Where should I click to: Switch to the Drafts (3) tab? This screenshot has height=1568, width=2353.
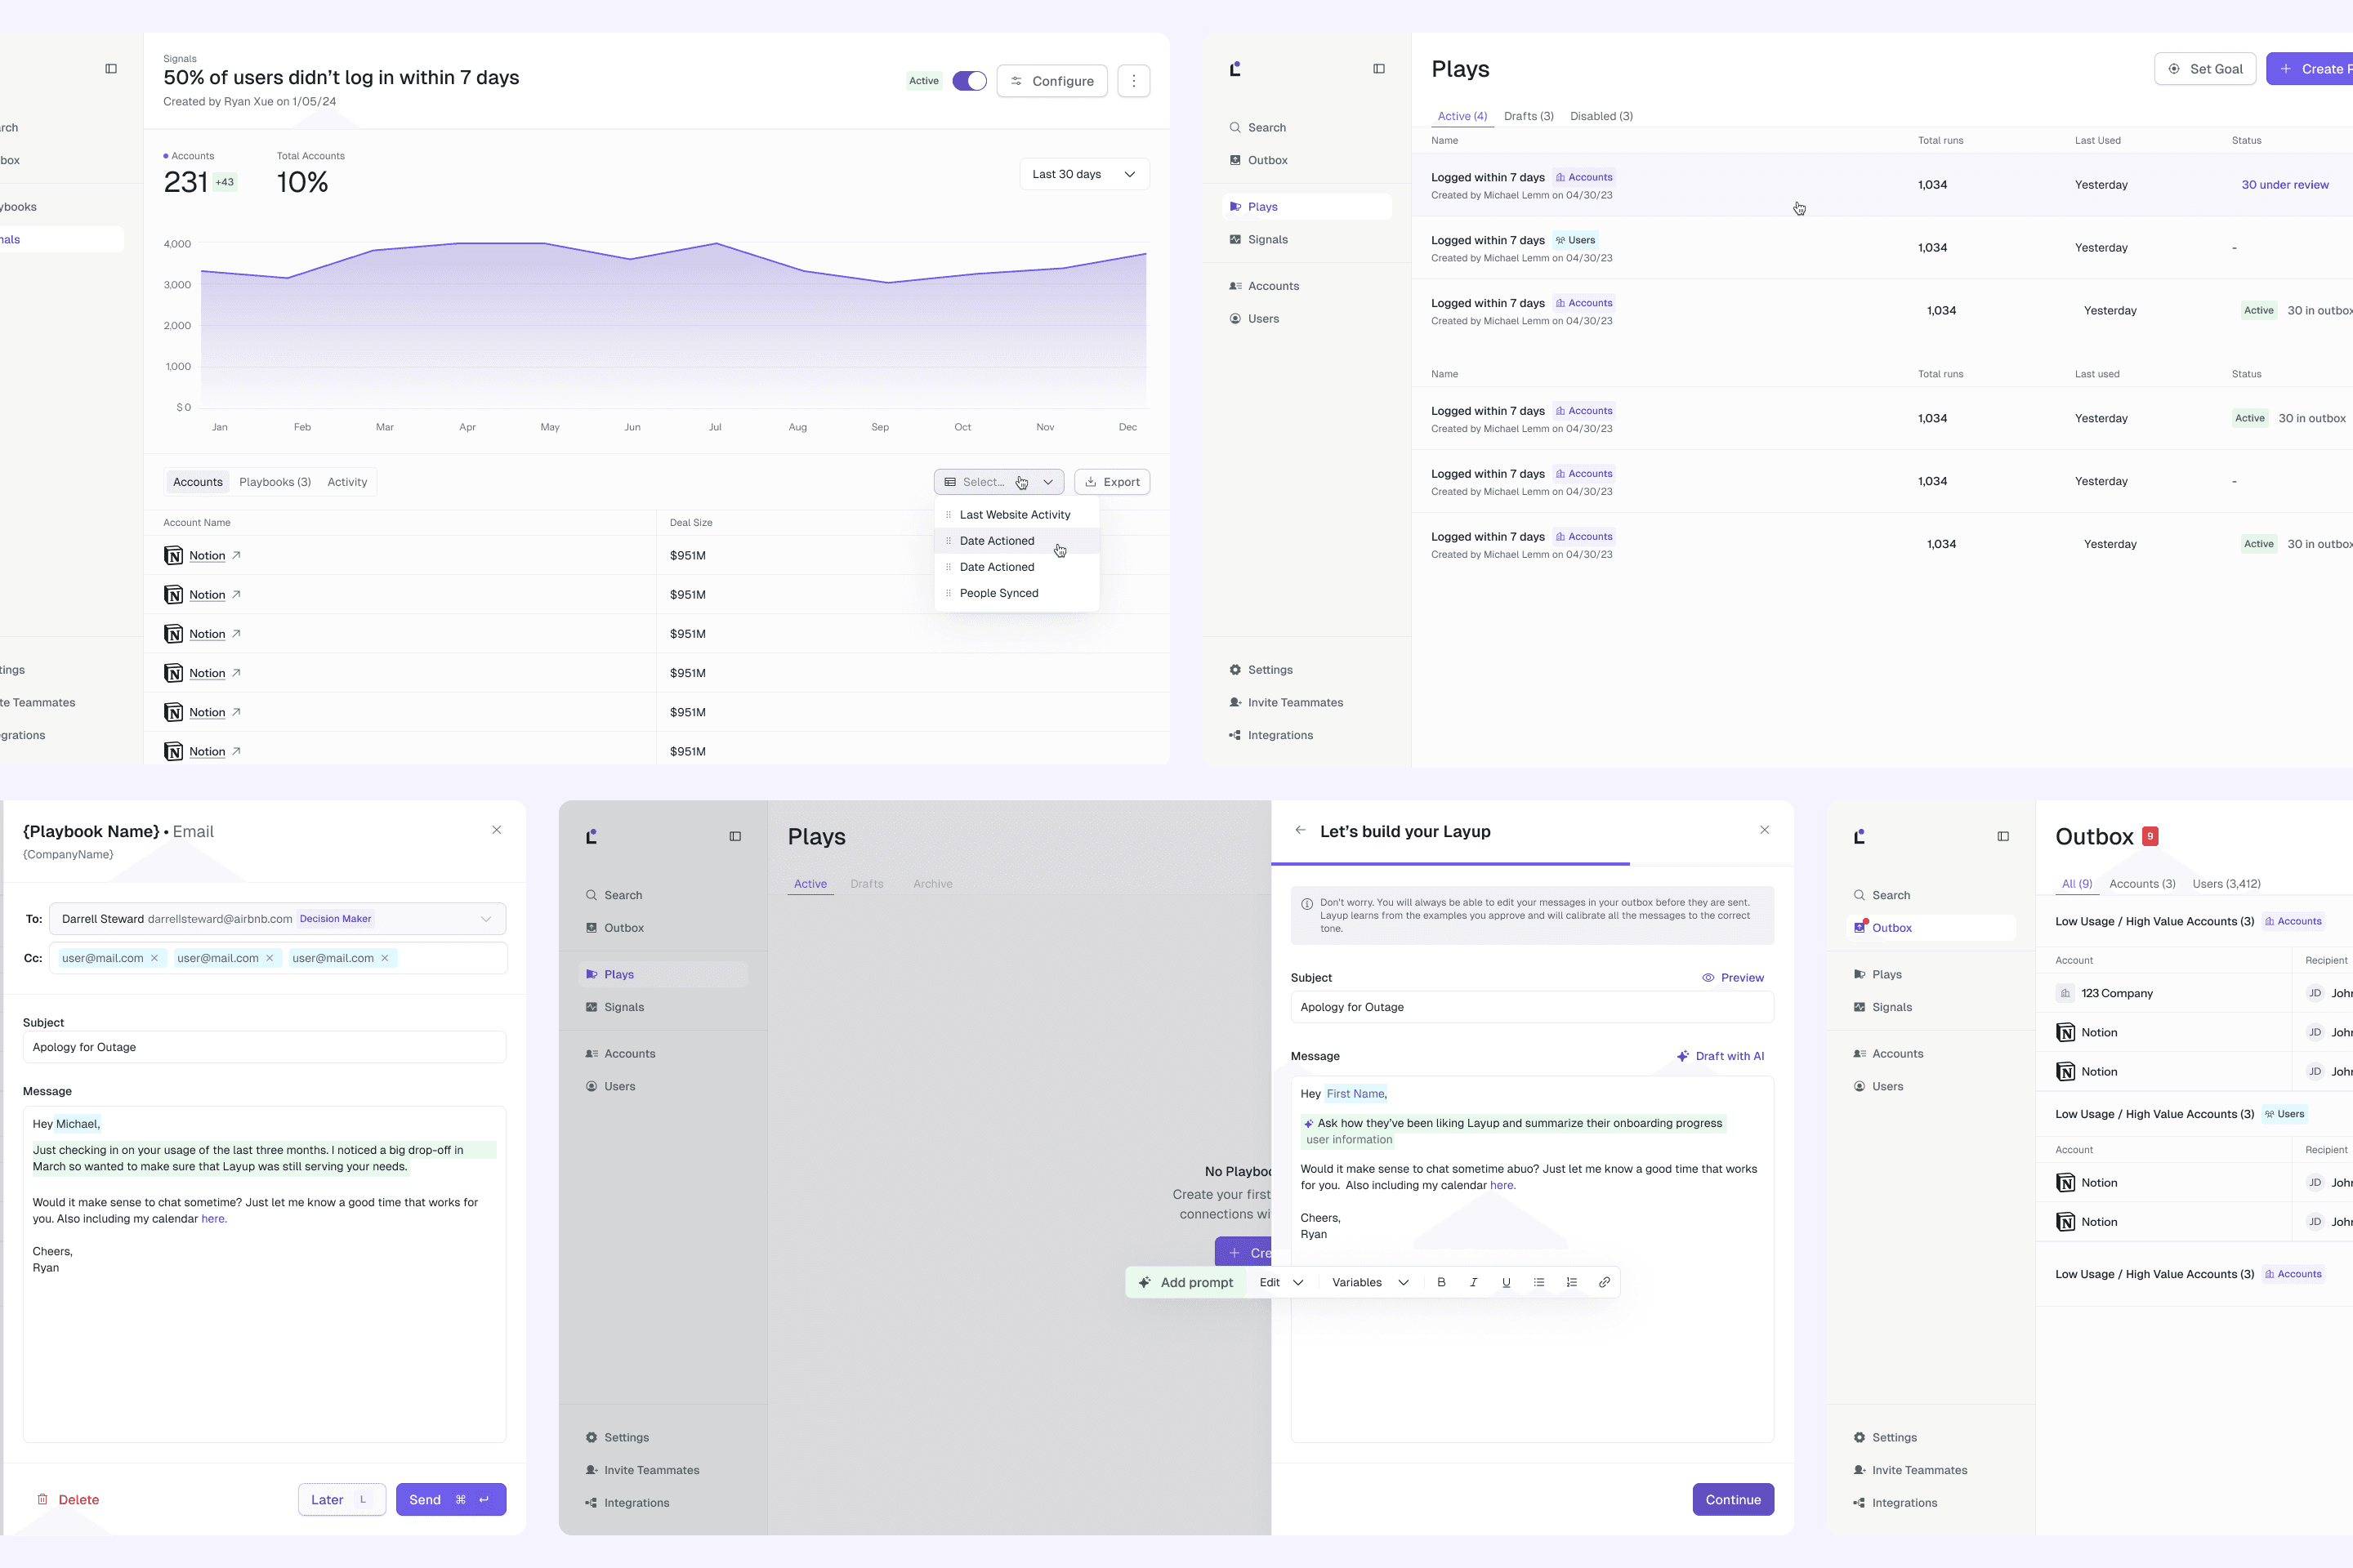(1528, 116)
